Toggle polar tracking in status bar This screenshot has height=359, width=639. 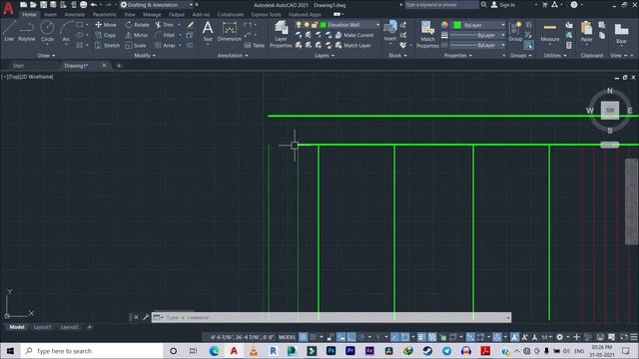(361, 337)
